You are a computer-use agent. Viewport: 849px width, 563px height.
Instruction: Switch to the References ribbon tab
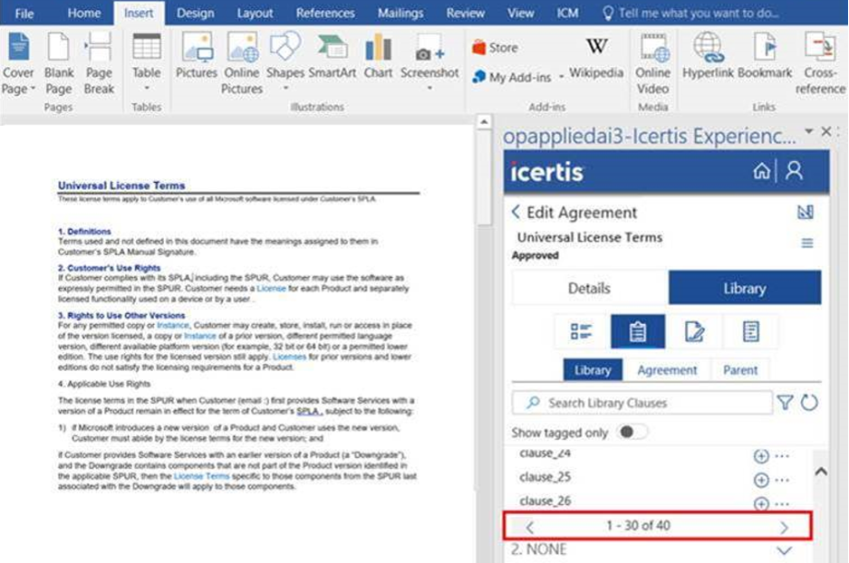tap(325, 14)
